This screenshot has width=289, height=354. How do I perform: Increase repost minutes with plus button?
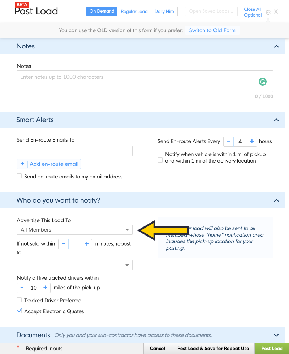point(87,244)
